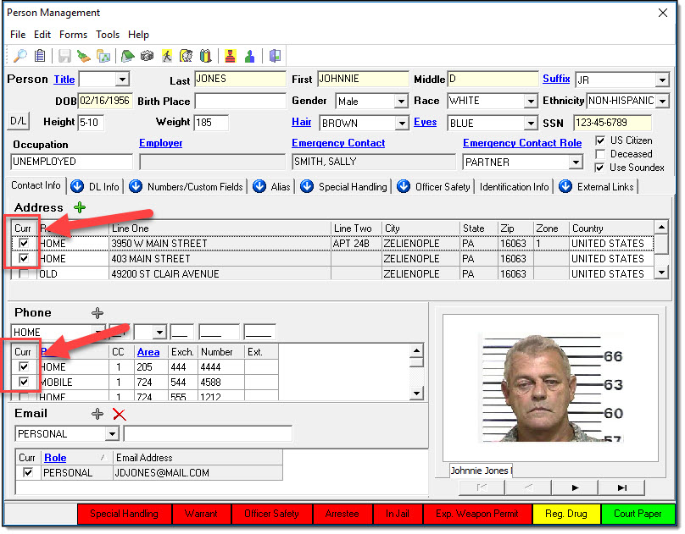Click the clipboard icon in toolbar
The image size is (685, 534).
pos(40,57)
